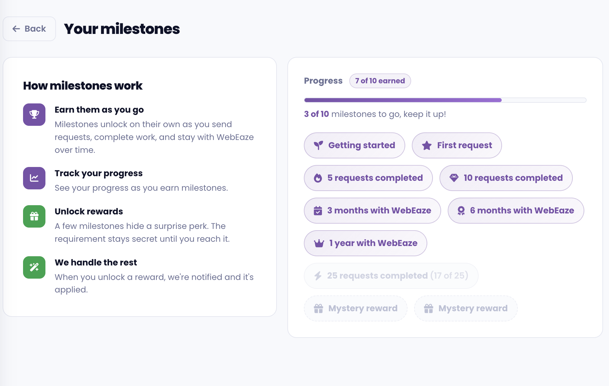Open the first Mystery reward badge

pyautogui.click(x=356, y=308)
